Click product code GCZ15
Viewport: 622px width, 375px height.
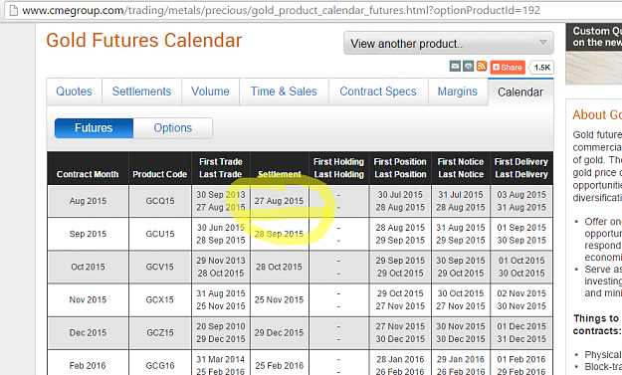pyautogui.click(x=160, y=332)
